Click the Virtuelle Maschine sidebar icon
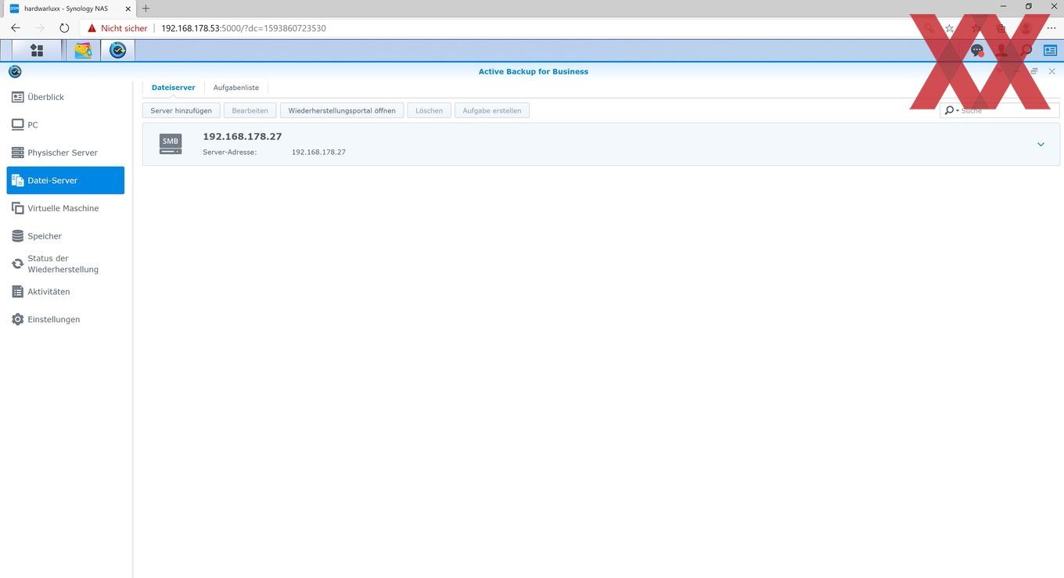The image size is (1064, 578). pyautogui.click(x=17, y=208)
